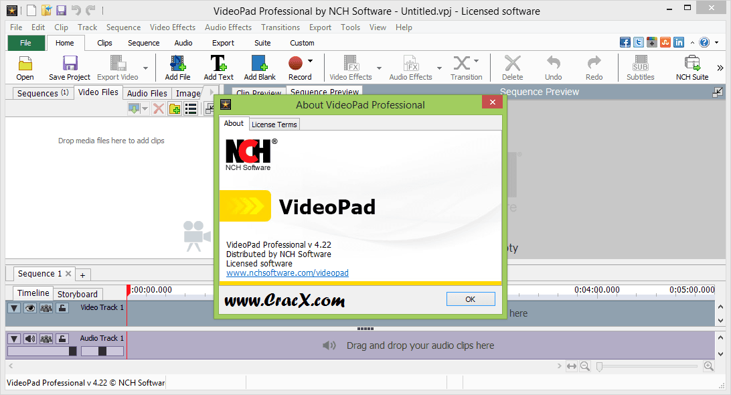The width and height of the screenshot is (731, 395).
Task: Share via the LinkedIn icon
Action: (x=679, y=42)
